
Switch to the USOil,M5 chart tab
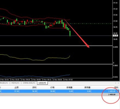(42, 83)
